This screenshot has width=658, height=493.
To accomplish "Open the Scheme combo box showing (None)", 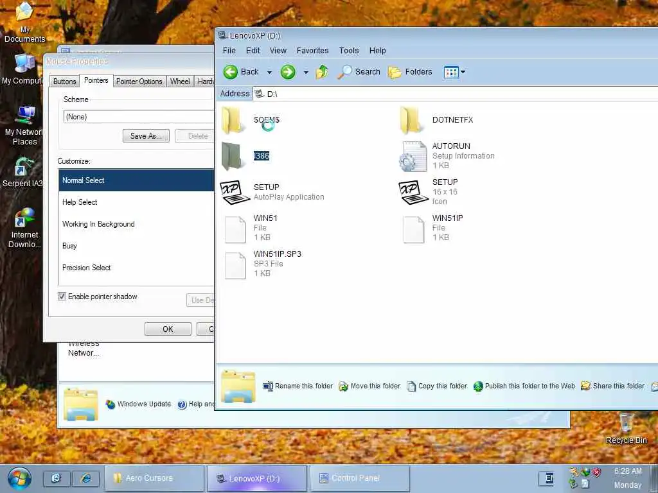I will (x=139, y=117).
